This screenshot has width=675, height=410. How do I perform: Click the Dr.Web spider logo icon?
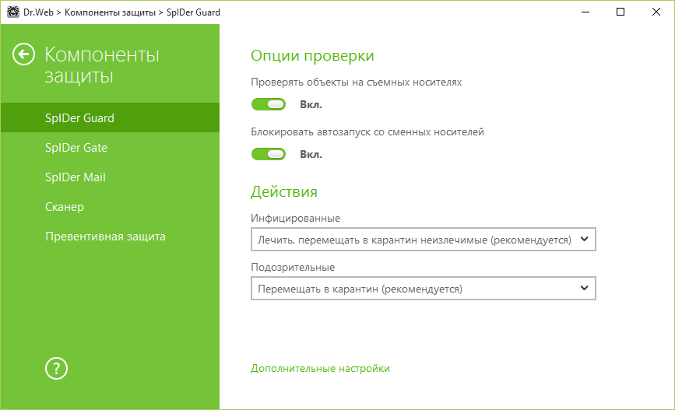[x=13, y=12]
